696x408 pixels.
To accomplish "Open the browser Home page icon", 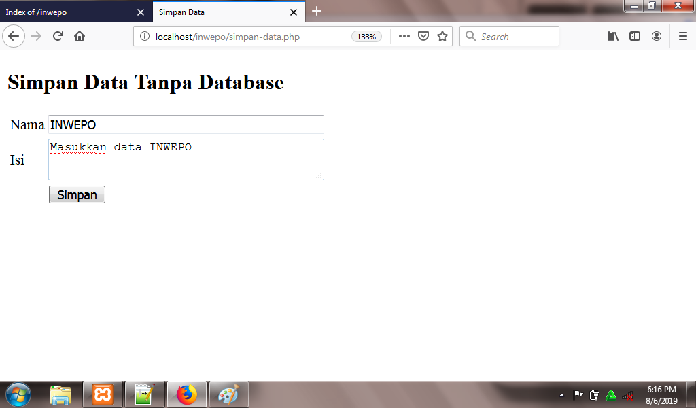I will point(80,36).
